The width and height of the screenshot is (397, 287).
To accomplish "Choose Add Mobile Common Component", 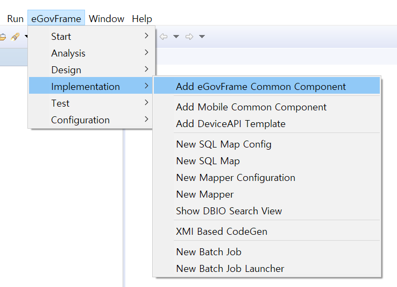I will pos(267,107).
